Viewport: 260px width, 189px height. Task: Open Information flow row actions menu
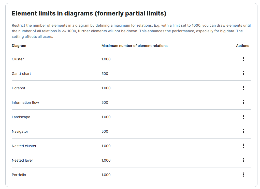click(x=243, y=102)
